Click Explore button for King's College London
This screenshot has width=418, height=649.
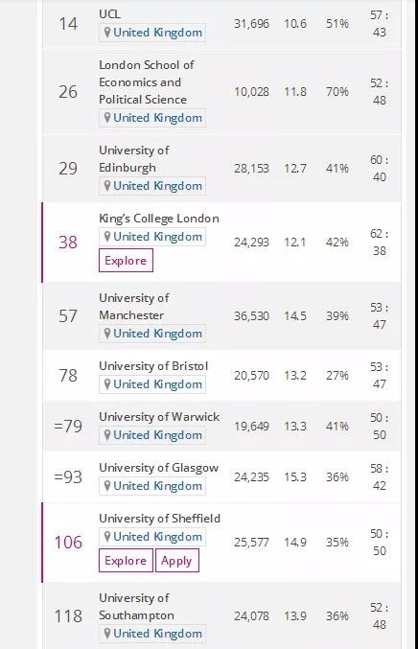pos(126,261)
